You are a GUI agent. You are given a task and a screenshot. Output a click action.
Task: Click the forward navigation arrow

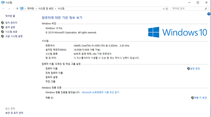9,9
